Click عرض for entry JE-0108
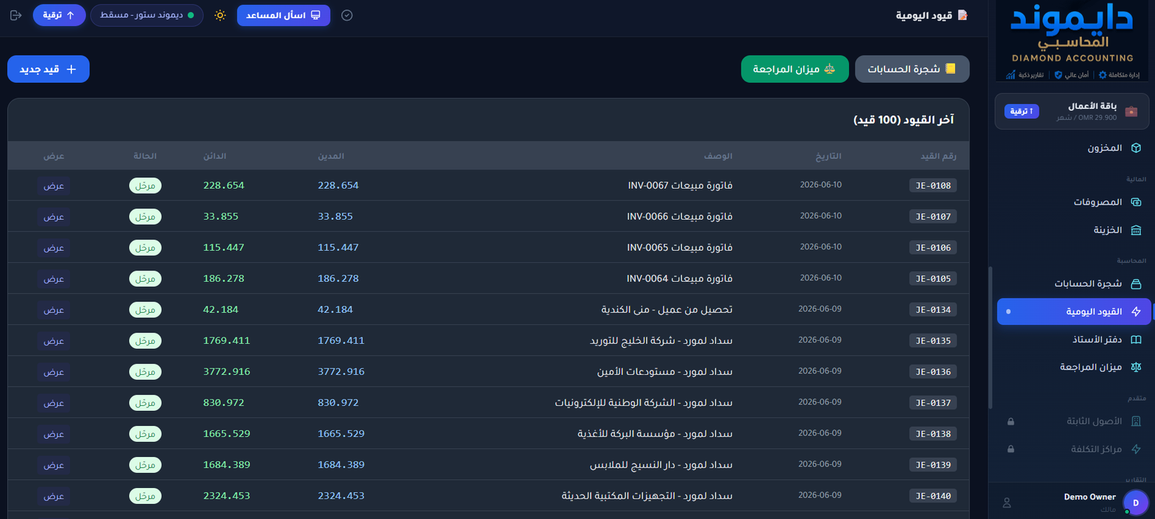This screenshot has width=1155, height=519. [54, 186]
